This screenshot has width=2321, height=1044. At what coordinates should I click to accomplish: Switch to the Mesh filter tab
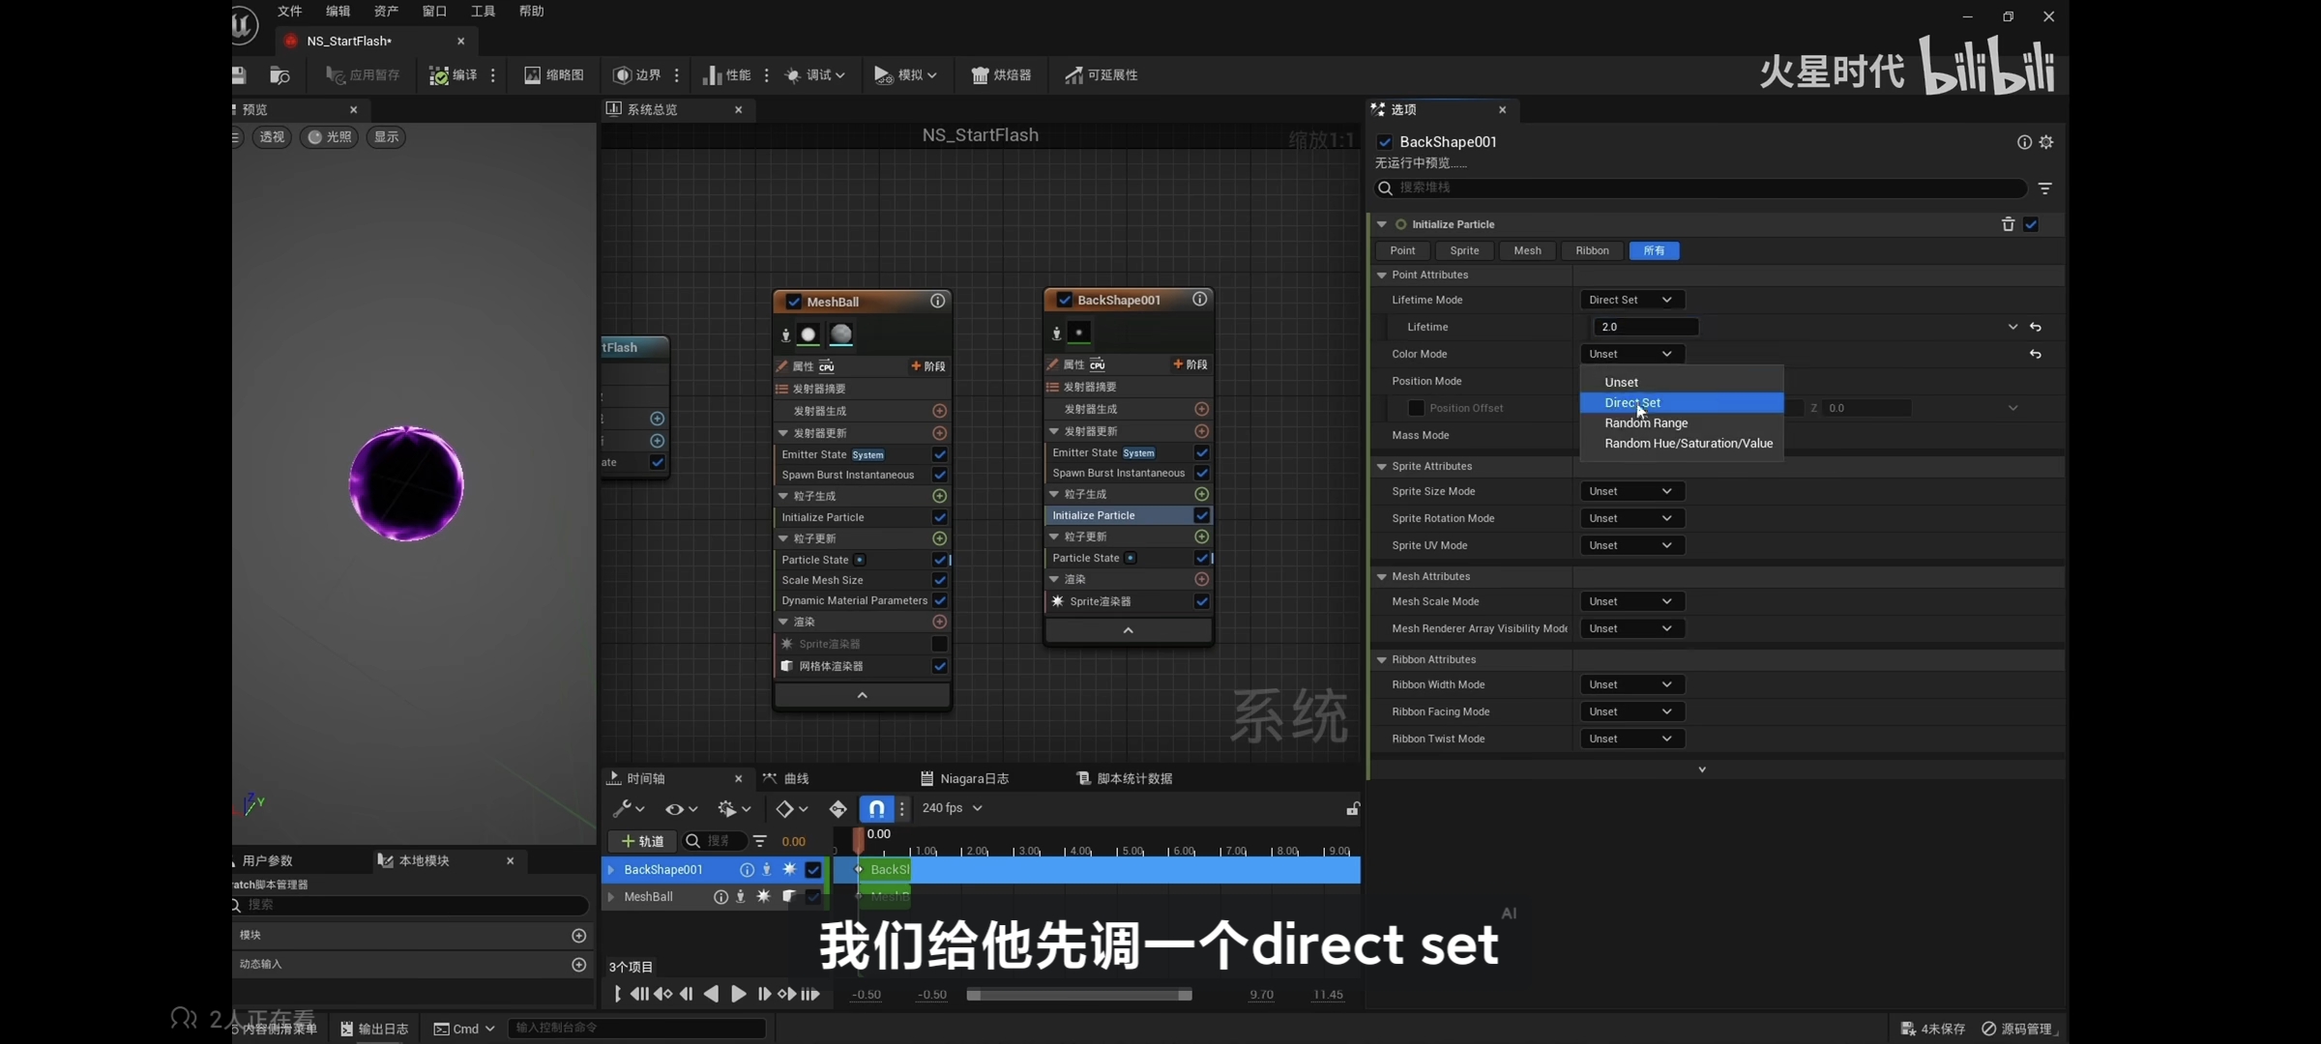click(x=1527, y=250)
